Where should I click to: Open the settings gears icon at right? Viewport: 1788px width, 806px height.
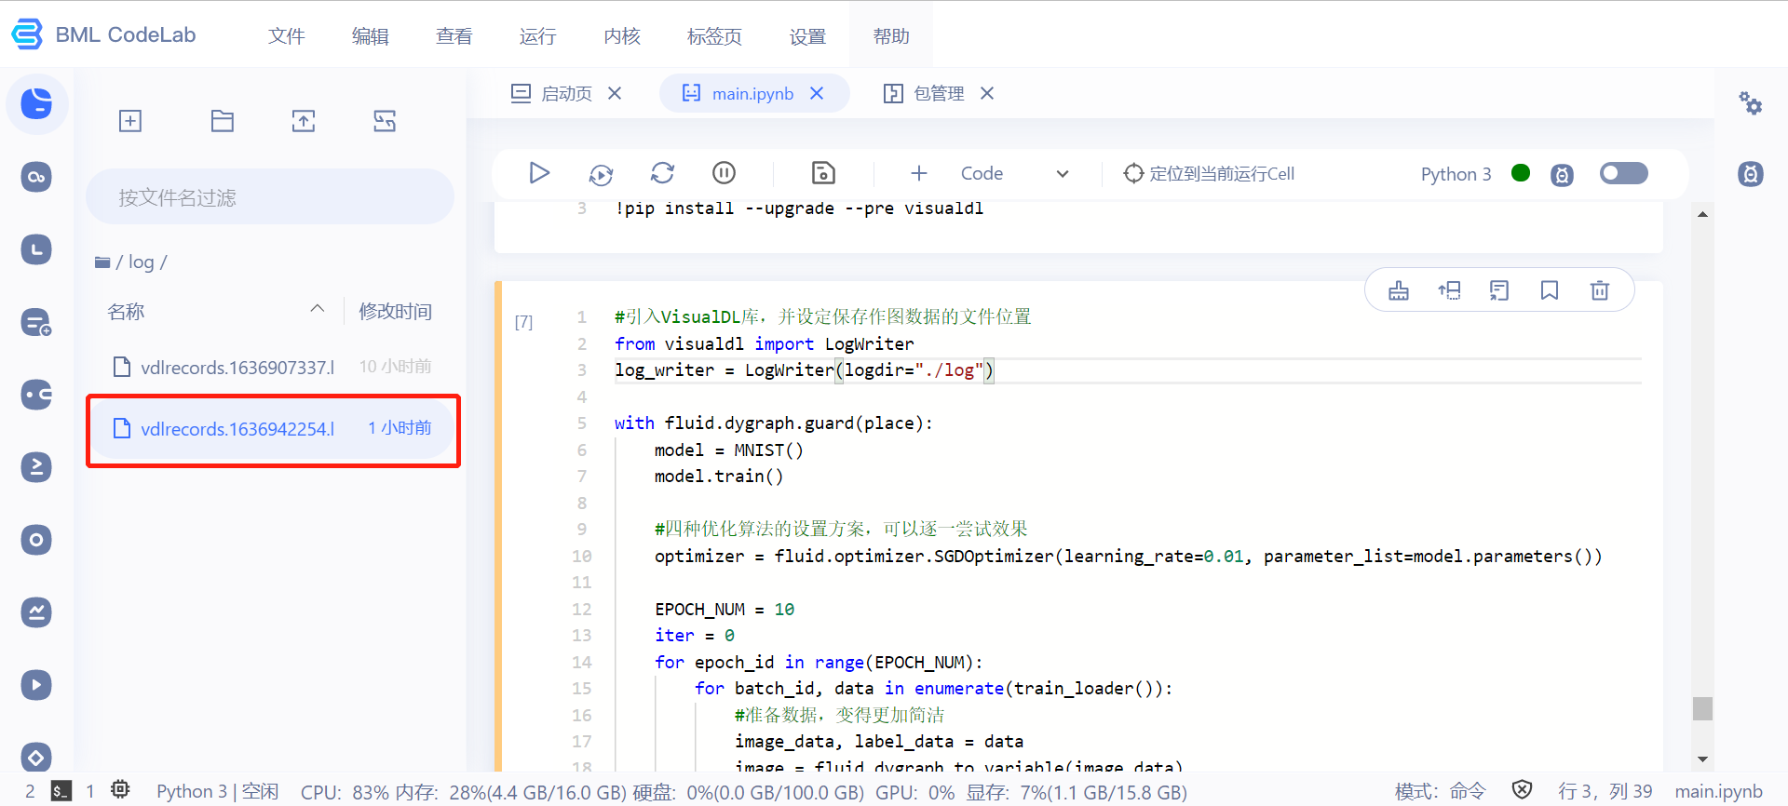(x=1751, y=103)
